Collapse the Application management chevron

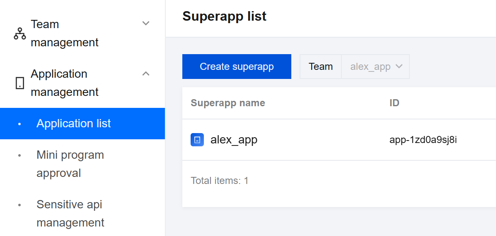(146, 74)
